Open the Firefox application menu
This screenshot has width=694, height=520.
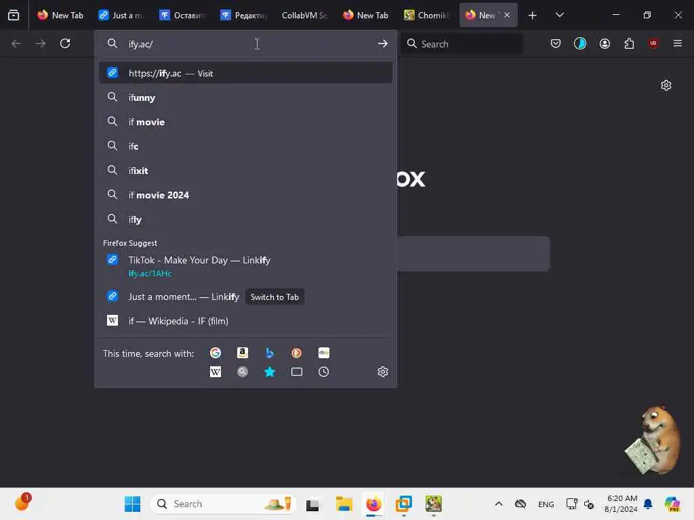point(677,43)
